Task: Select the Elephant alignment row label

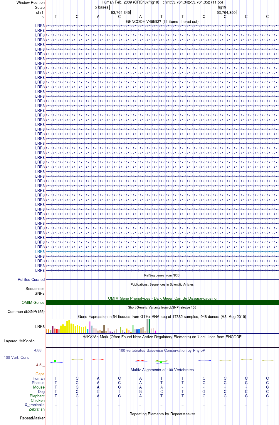Action: (37, 396)
